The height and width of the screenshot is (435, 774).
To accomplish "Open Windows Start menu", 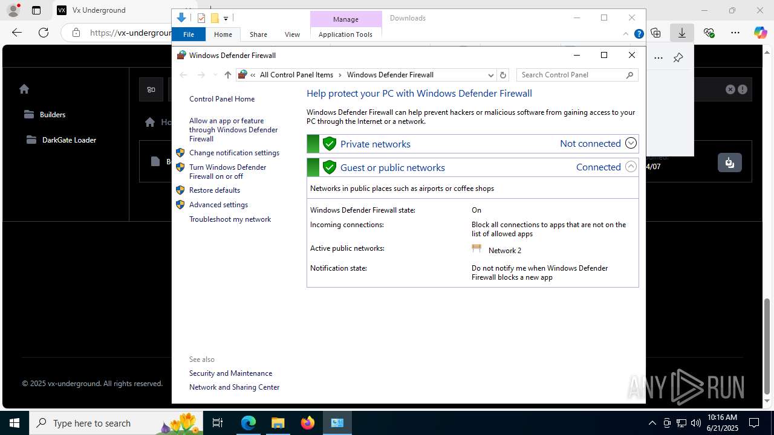I will coord(15,423).
